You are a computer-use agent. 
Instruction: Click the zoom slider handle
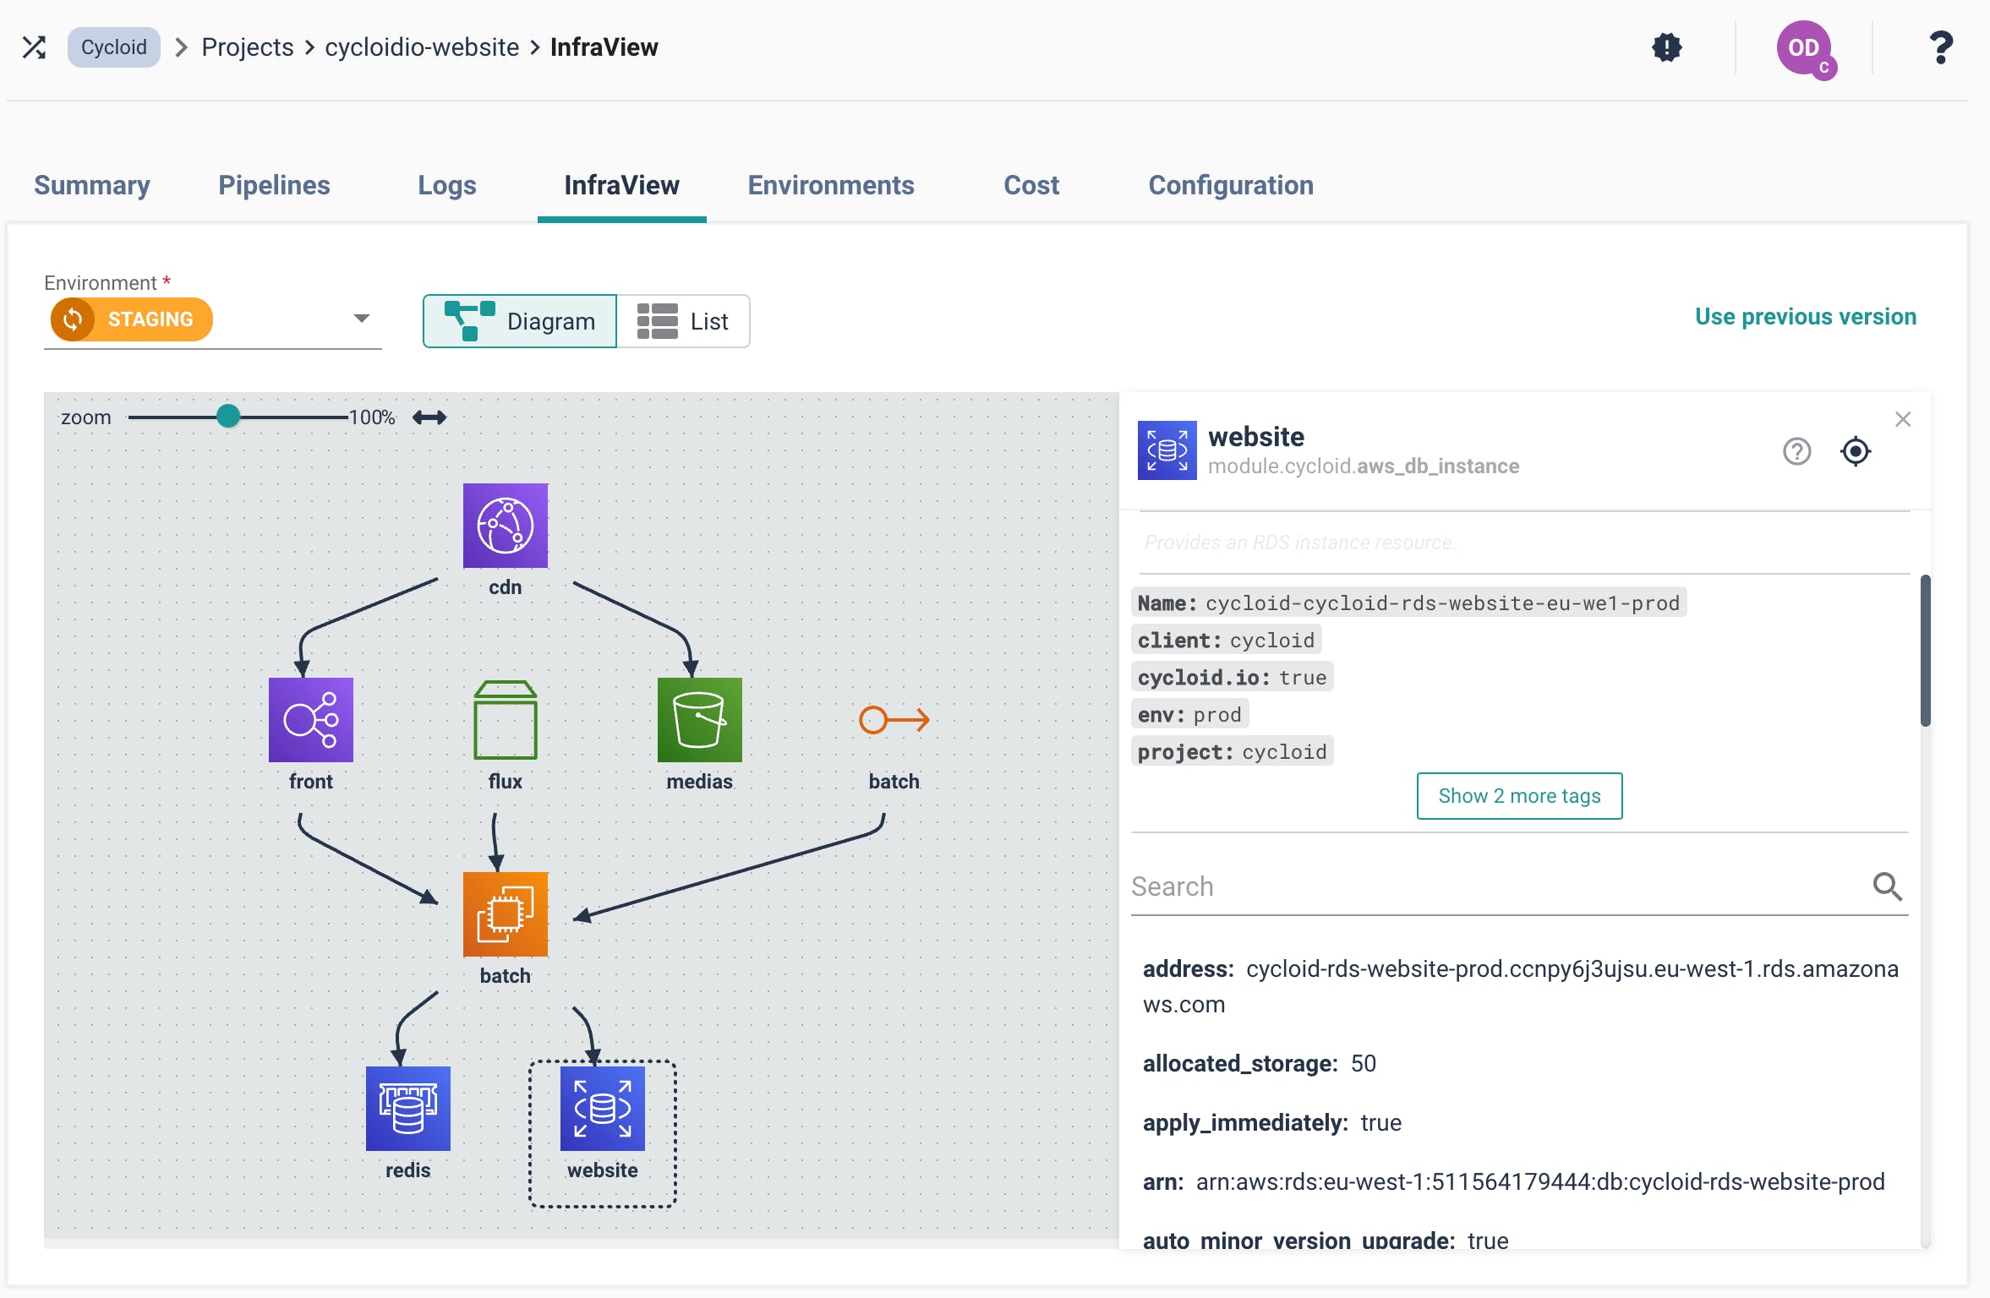pos(227,417)
